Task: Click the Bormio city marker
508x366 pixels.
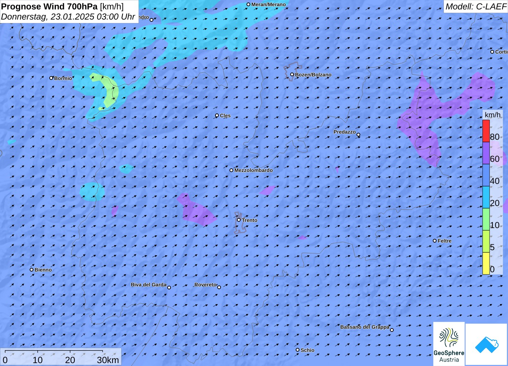Action: [x=52, y=78]
